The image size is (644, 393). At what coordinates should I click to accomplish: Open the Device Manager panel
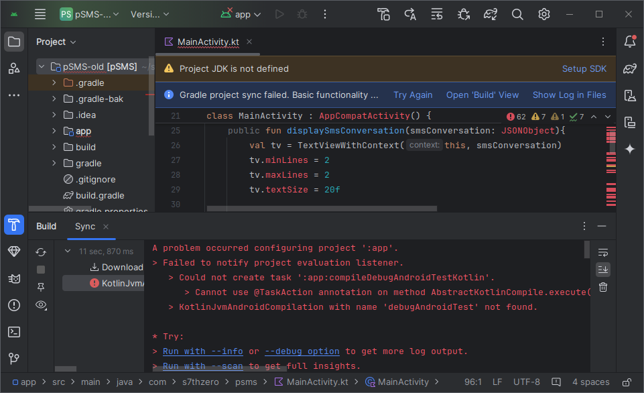click(x=629, y=95)
